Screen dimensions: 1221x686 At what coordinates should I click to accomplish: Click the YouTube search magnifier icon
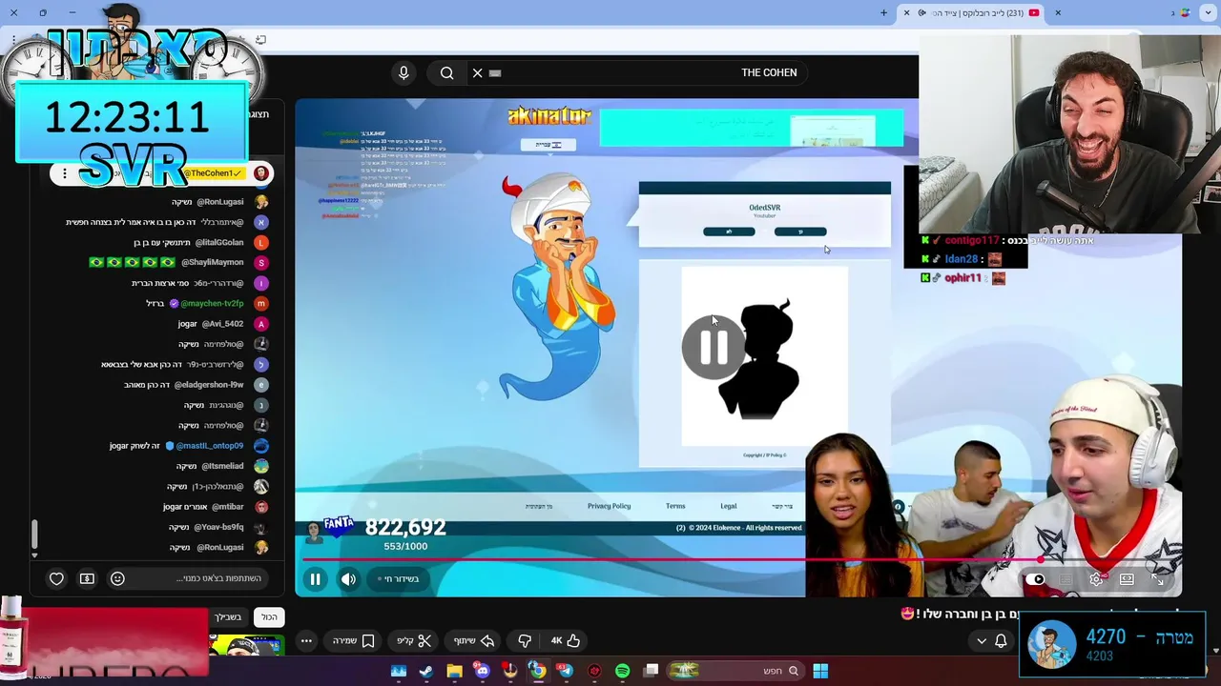pos(446,72)
